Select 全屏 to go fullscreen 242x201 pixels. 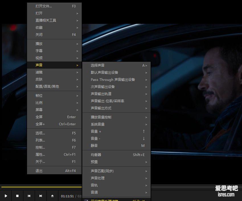[x=54, y=117]
